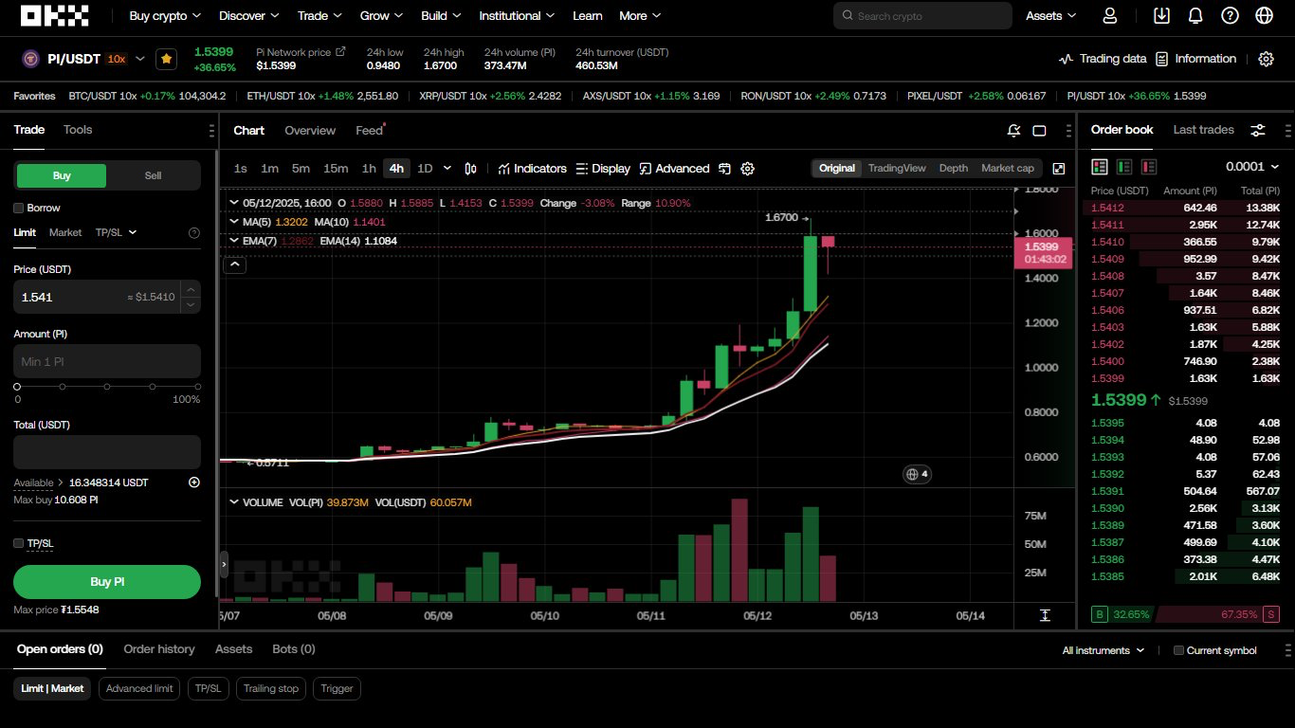Open the Order history tab
This screenshot has height=728, width=1295.
coord(159,649)
